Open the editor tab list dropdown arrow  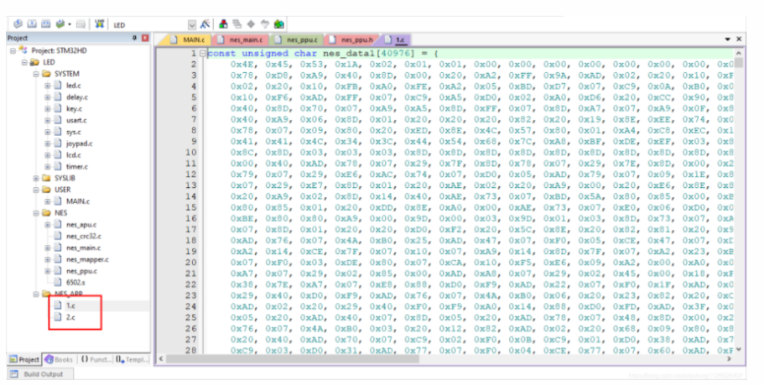[727, 39]
